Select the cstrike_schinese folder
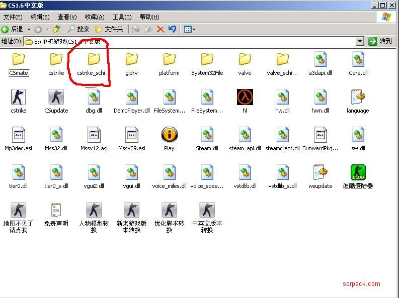The height and width of the screenshot is (298, 399). (94, 60)
